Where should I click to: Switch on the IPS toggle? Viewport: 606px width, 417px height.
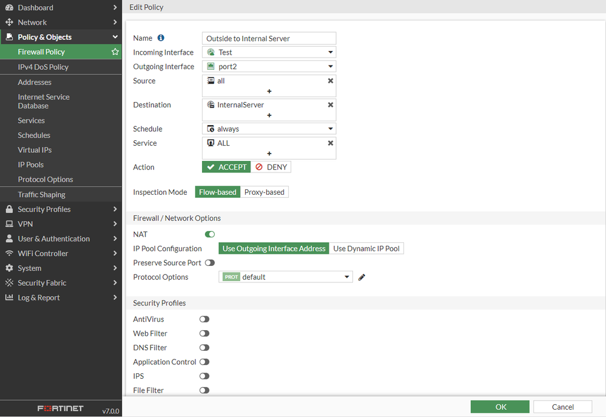[204, 376]
